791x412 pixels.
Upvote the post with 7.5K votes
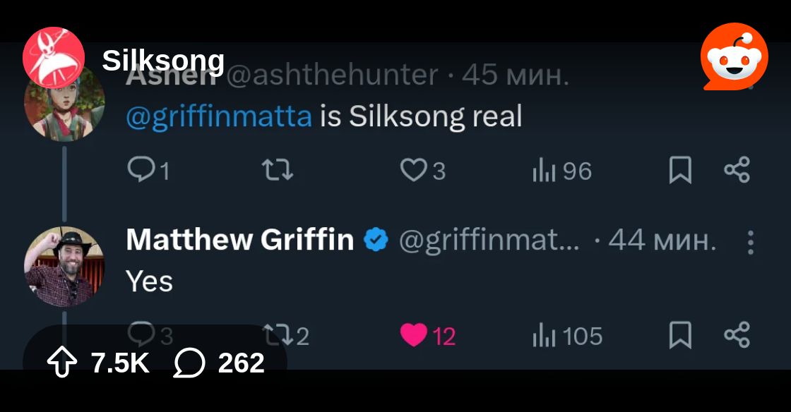point(61,363)
